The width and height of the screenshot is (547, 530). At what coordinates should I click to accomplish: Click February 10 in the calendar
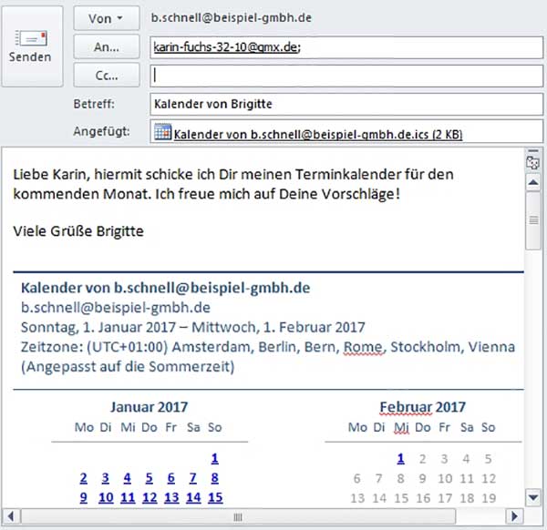pyautogui.click(x=445, y=478)
